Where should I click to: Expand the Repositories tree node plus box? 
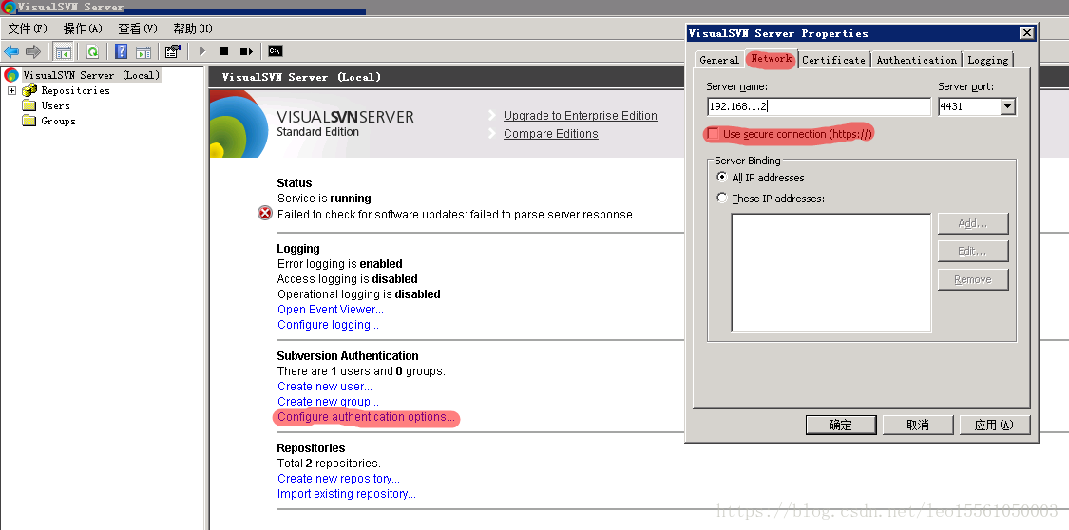(11, 90)
